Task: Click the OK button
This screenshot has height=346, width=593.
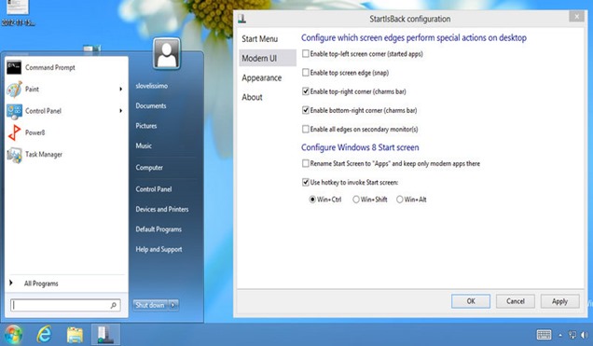Action: pos(471,301)
